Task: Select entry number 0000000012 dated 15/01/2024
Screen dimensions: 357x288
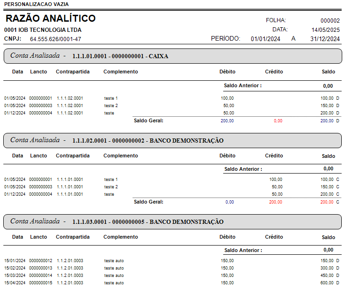Action: point(41,261)
